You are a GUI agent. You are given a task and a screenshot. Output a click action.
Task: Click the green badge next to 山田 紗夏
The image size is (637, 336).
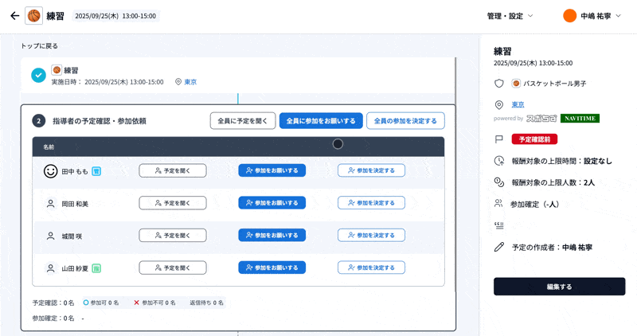tap(96, 268)
